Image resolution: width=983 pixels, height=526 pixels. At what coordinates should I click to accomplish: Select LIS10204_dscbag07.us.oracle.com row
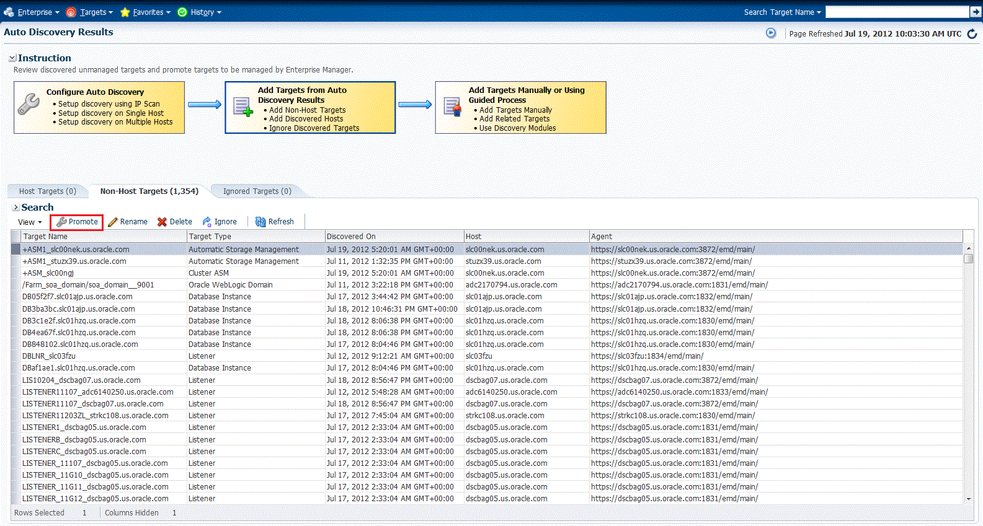tap(487, 380)
